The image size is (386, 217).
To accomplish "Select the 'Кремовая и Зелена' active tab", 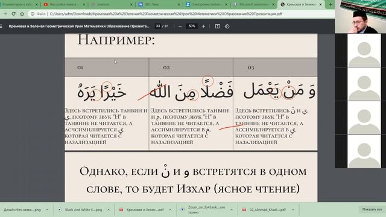I will pyautogui.click(x=301, y=4).
